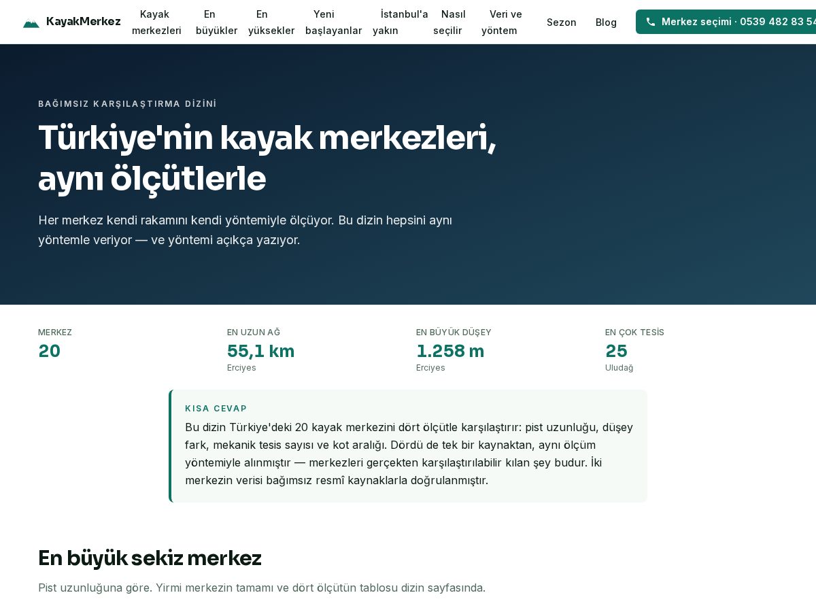Click the En çok tesis value 25
This screenshot has width=816, height=612.
(x=616, y=351)
